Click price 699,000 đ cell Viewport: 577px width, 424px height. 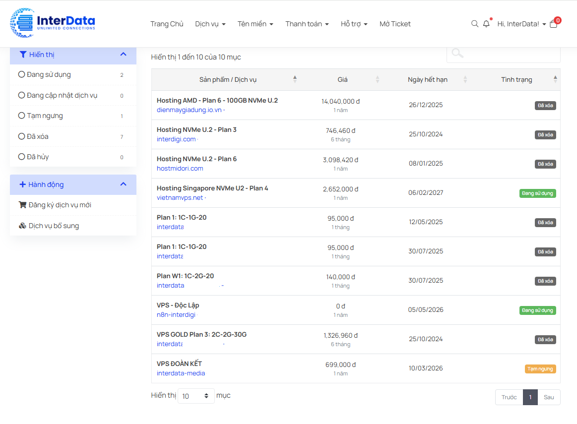[x=341, y=365]
